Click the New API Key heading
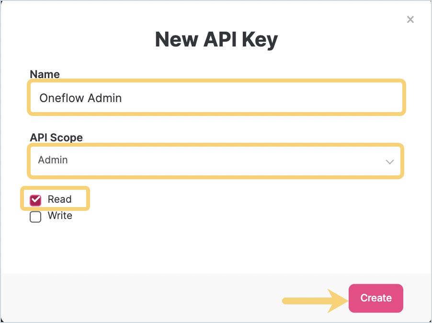The image size is (432, 323). point(216,40)
